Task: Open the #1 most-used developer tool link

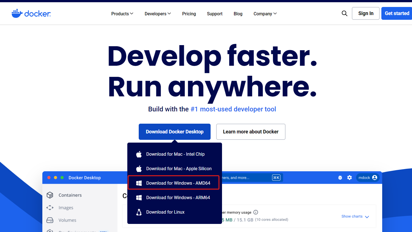Action: pyautogui.click(x=233, y=109)
